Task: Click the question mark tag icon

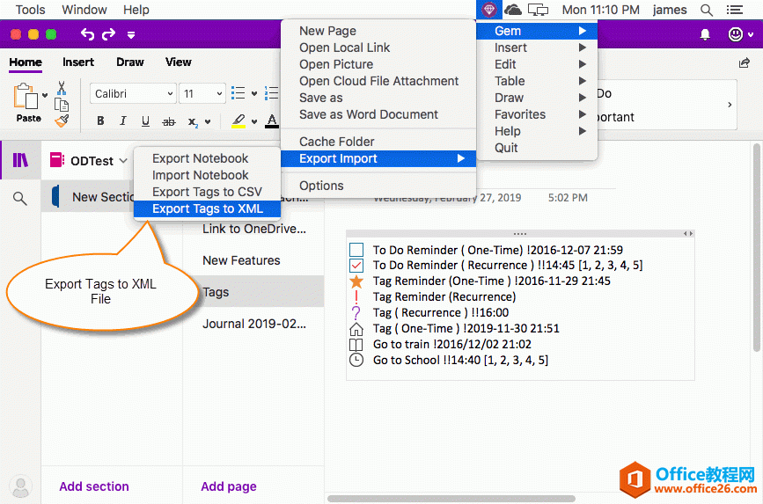Action: tap(356, 312)
